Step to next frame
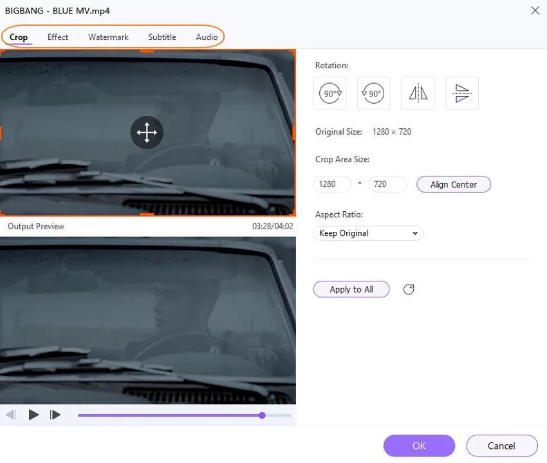This screenshot has height=463, width=547. [x=55, y=415]
